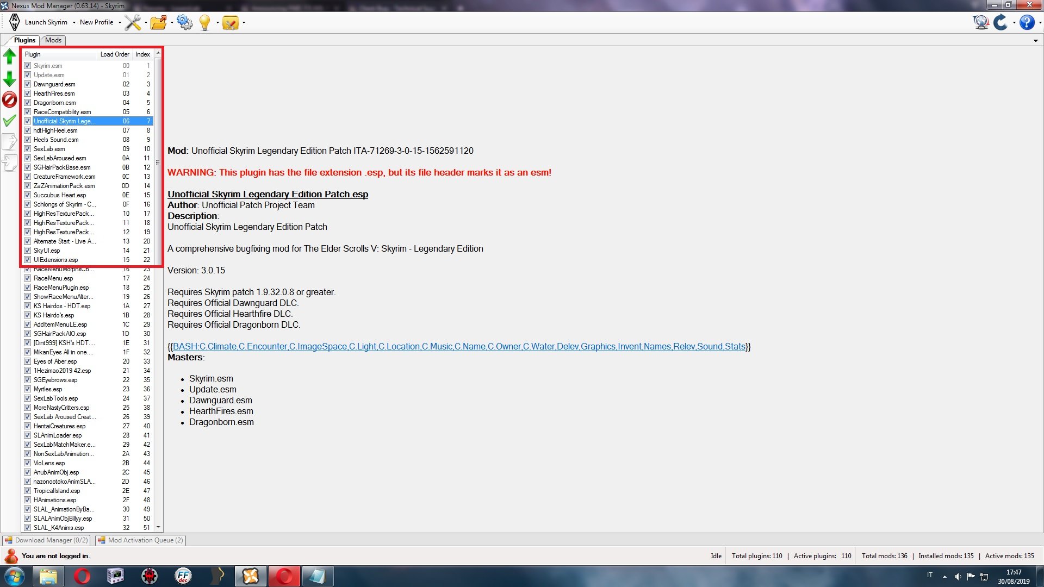Viewport: 1044px width, 587px height.
Task: Open the BASH tags link
Action: point(459,347)
